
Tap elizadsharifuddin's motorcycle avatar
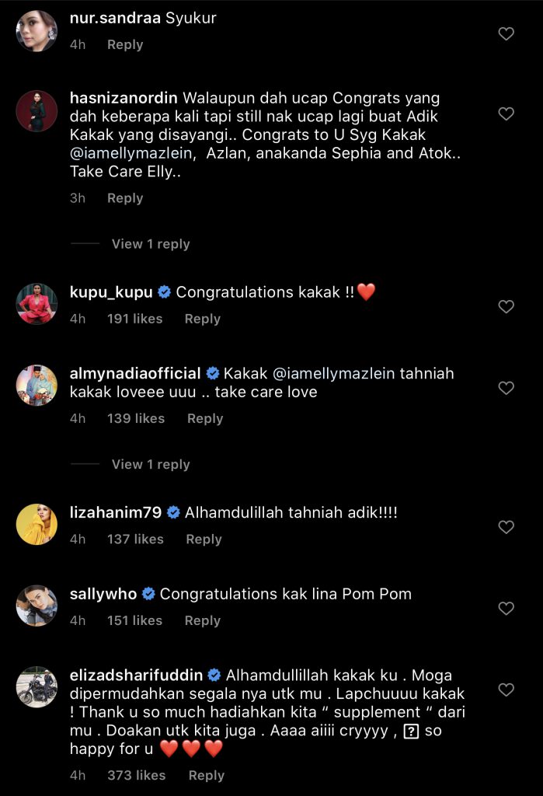point(37,686)
